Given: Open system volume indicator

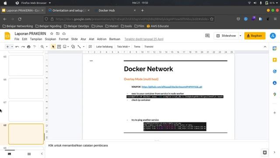Looking at the screenshot, I should [255, 3].
